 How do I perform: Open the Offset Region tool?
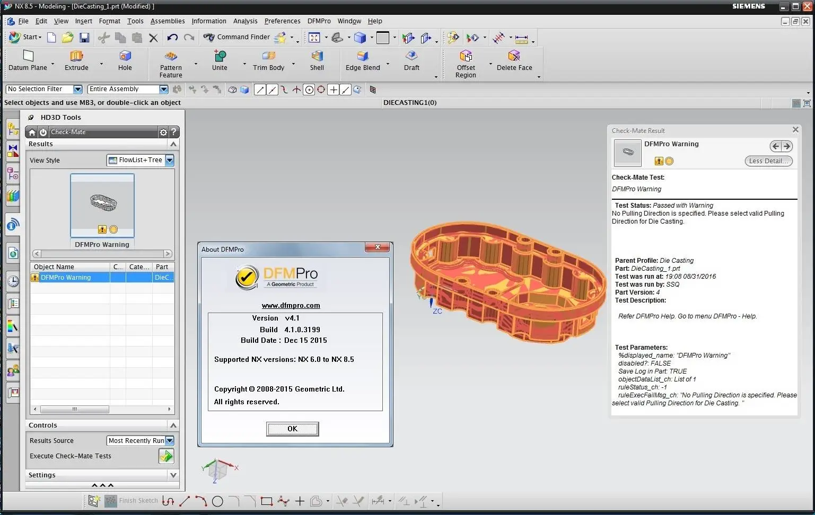[466, 64]
